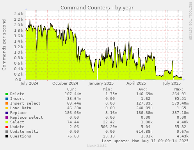Click the Update multi avg value 614.88n
The image size is (194, 150).
click(144, 132)
